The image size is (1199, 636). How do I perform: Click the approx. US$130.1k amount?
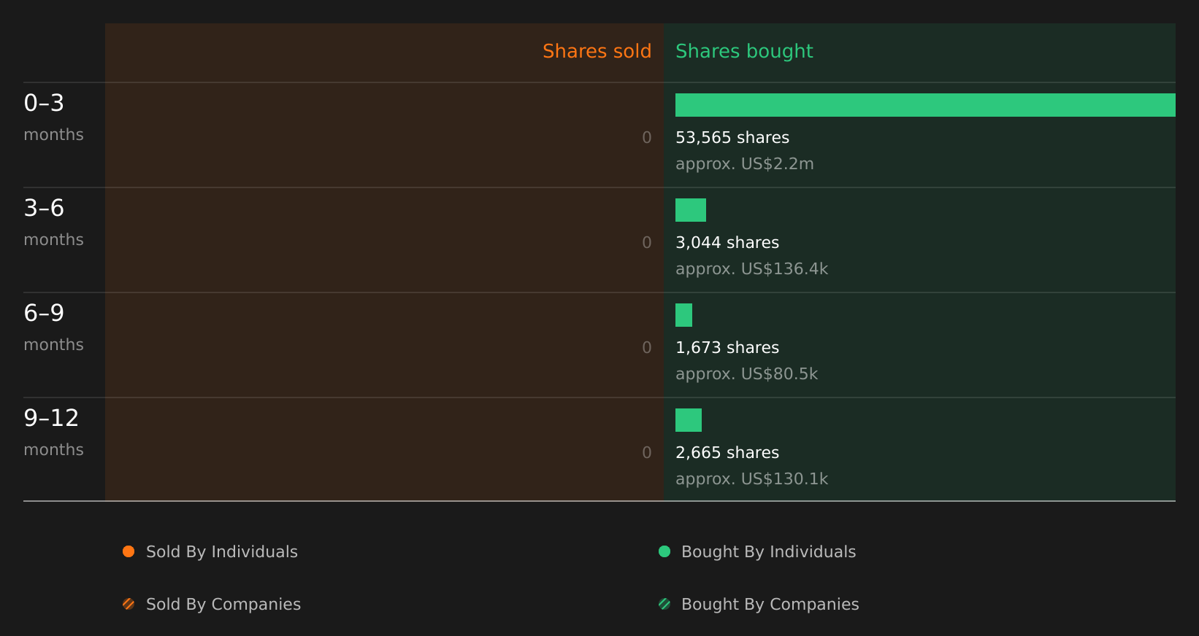[752, 479]
